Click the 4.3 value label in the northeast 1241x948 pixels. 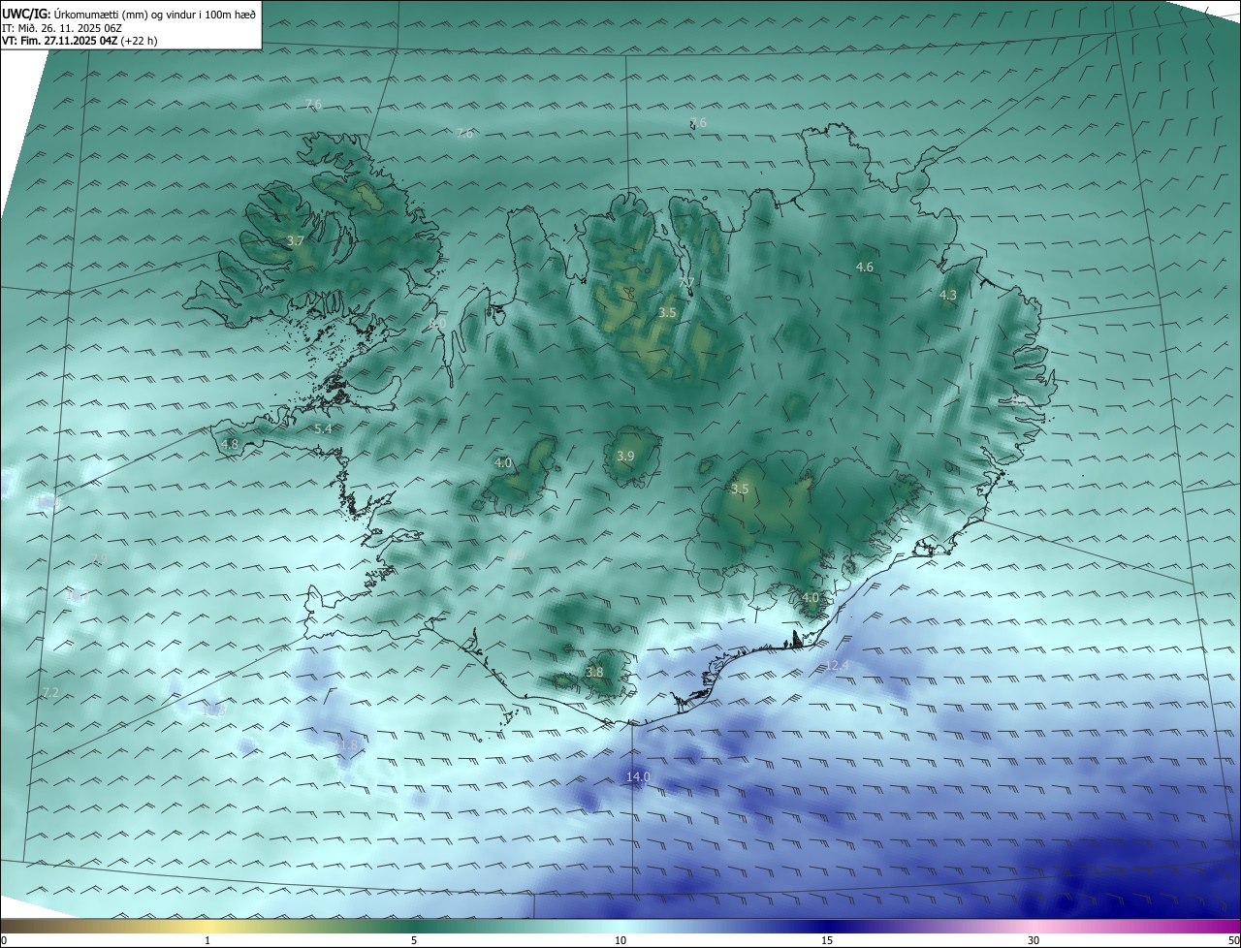(x=948, y=295)
